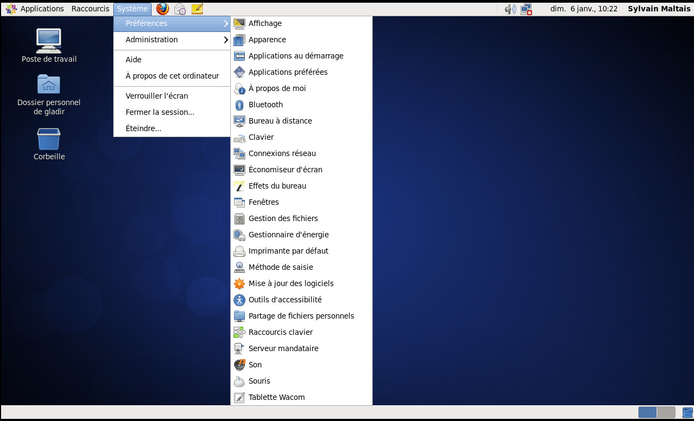Open the Raccourcis menu
The height and width of the screenshot is (421, 694).
90,9
